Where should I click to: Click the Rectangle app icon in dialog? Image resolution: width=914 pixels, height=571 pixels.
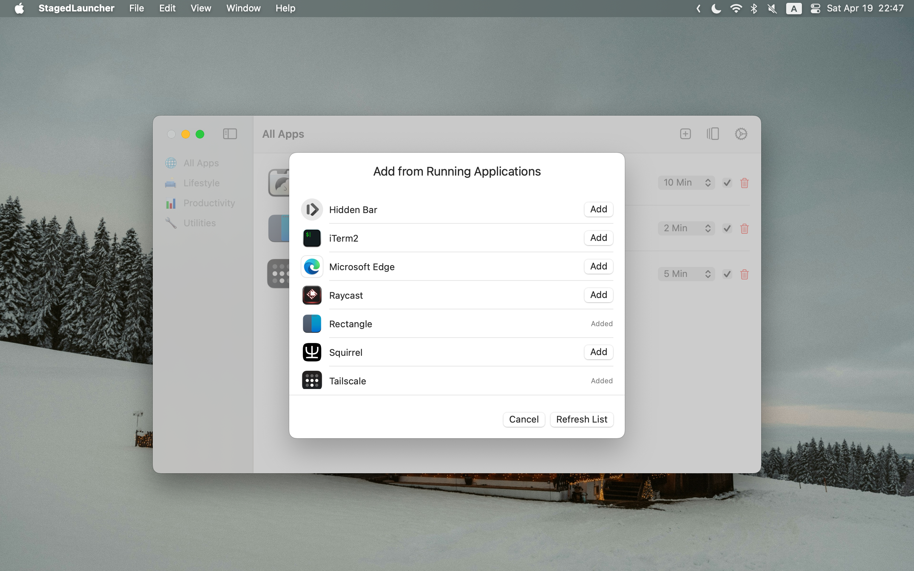click(312, 324)
